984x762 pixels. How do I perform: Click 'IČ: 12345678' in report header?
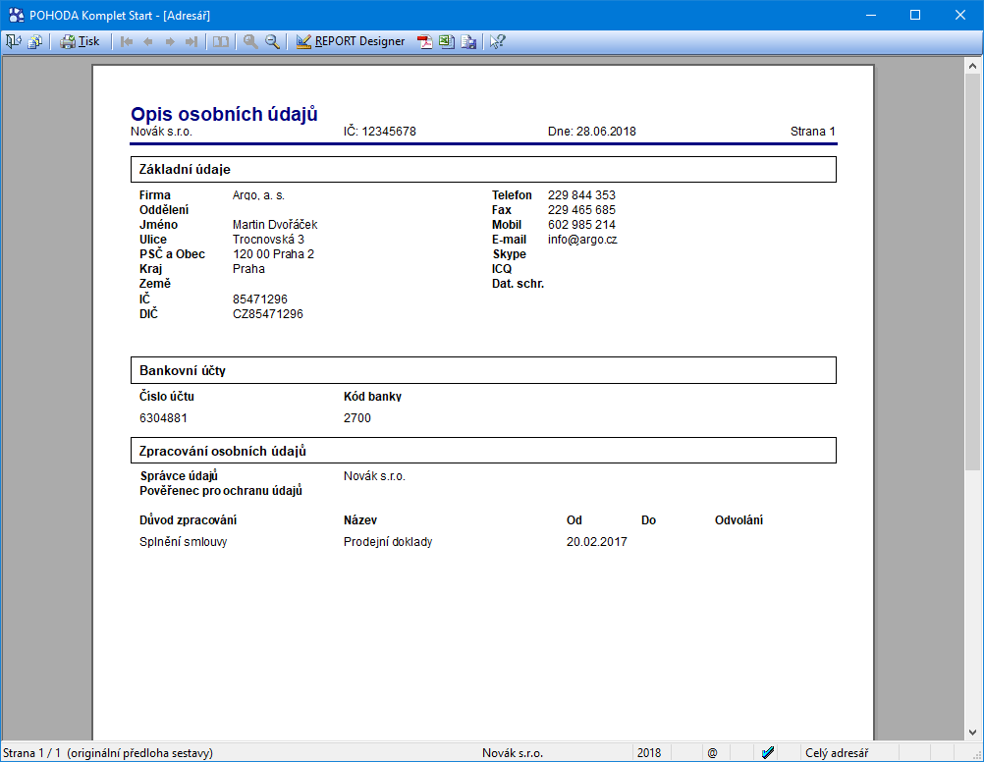(380, 132)
